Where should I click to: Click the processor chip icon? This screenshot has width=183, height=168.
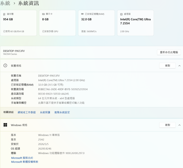coord(121,14)
